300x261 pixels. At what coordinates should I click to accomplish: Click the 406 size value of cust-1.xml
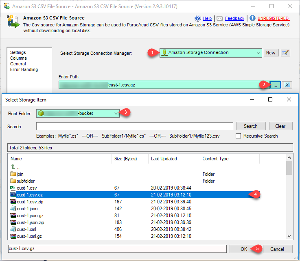tap(118, 229)
